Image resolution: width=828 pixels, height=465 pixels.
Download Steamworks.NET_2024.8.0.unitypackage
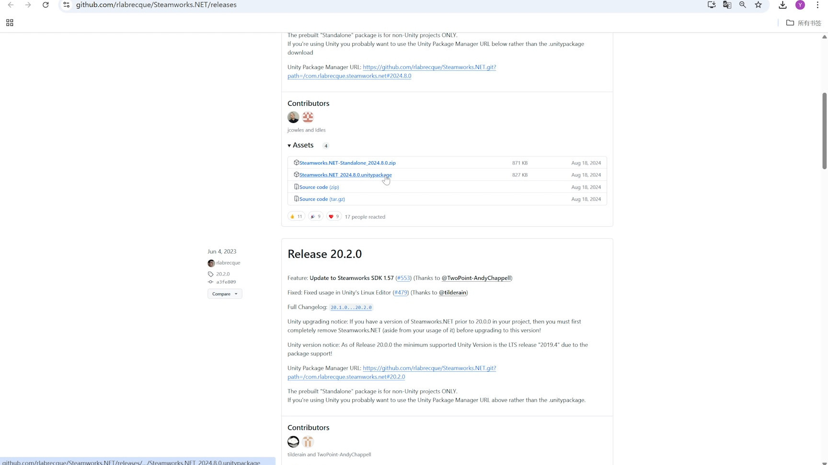(x=345, y=175)
